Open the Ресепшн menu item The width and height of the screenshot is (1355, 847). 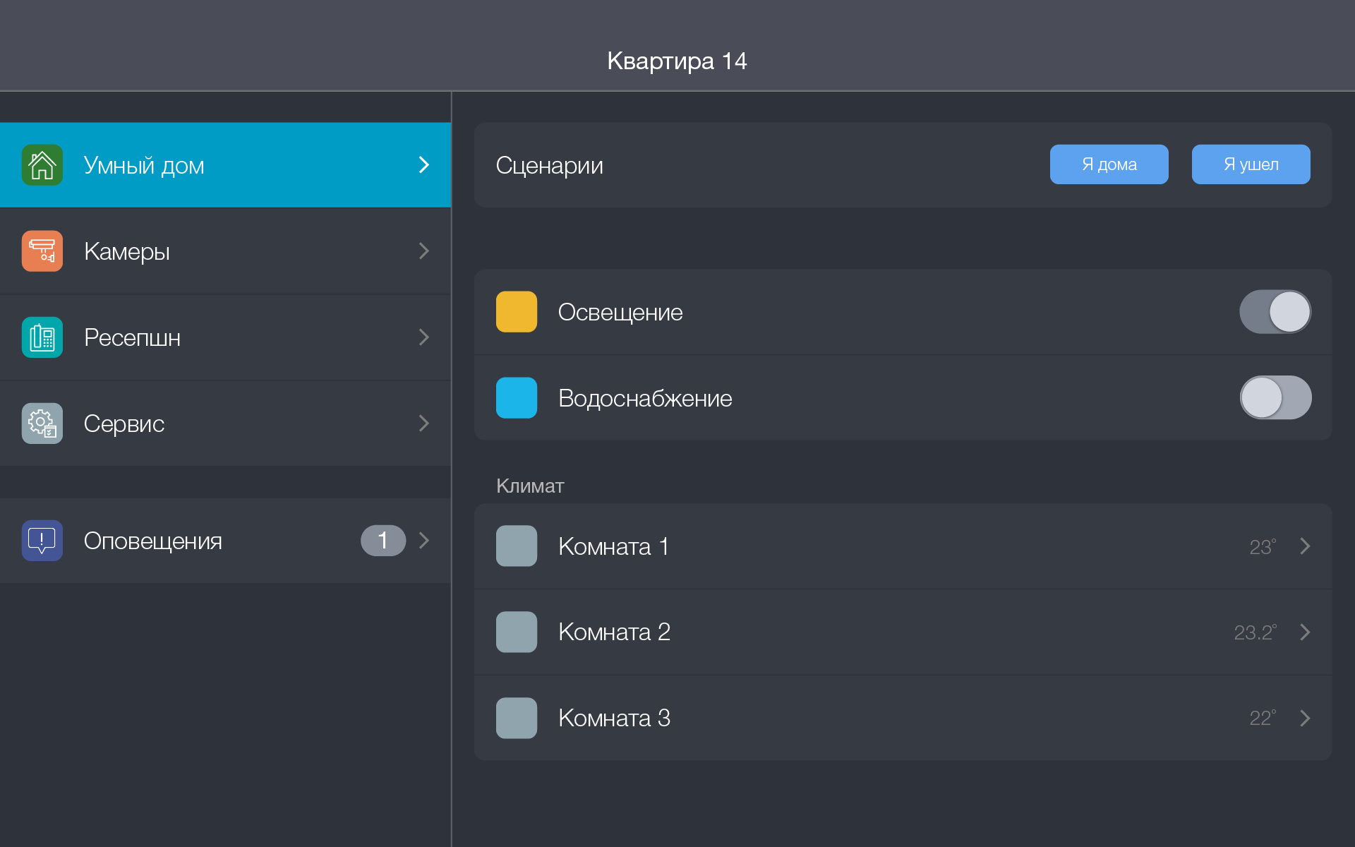click(226, 337)
